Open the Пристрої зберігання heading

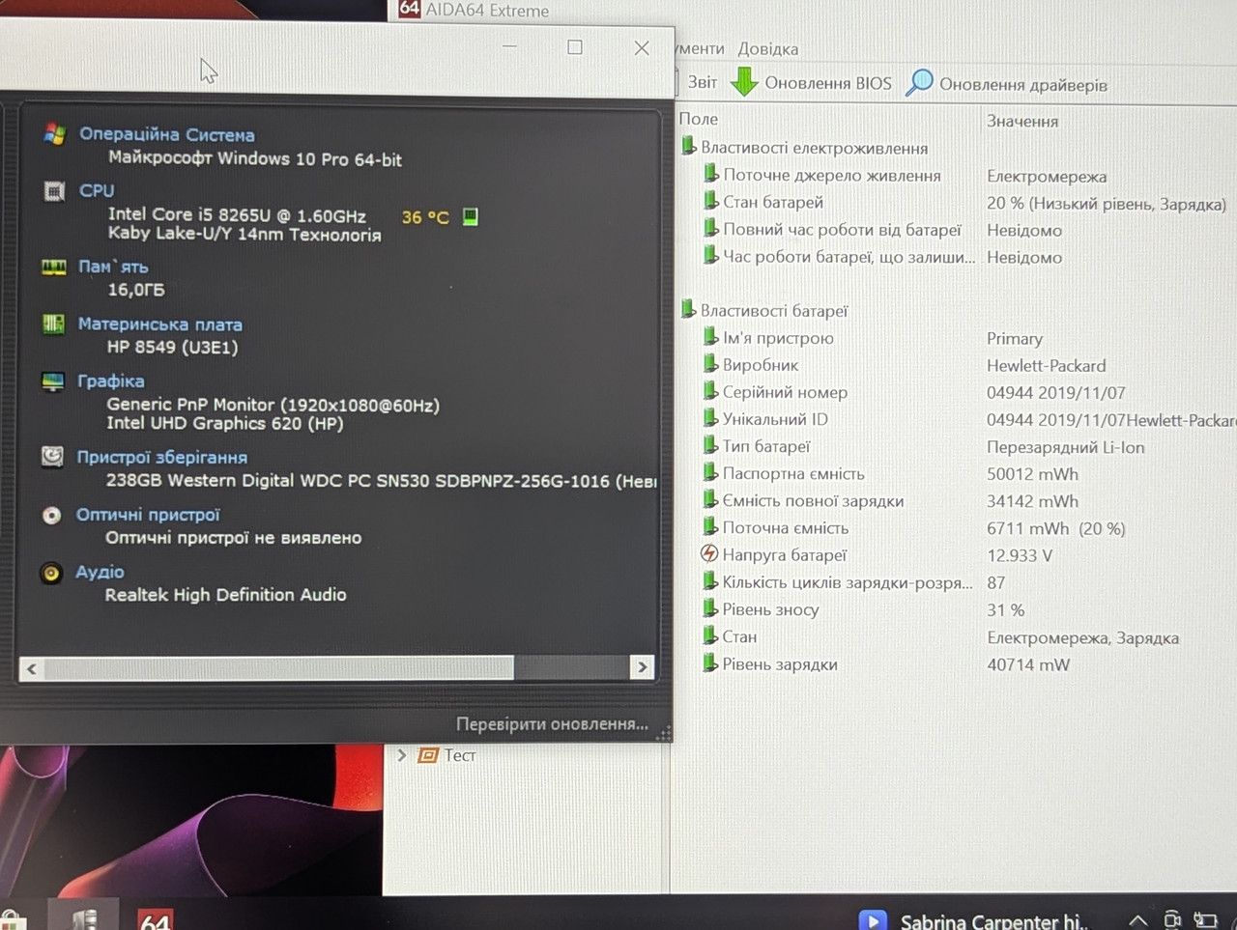[162, 458]
